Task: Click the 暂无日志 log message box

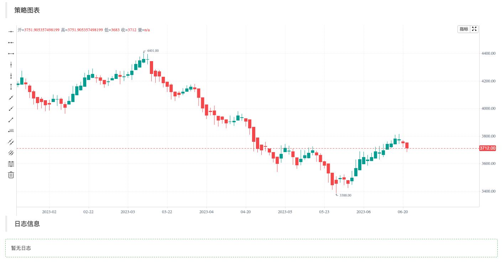Action: [251, 248]
